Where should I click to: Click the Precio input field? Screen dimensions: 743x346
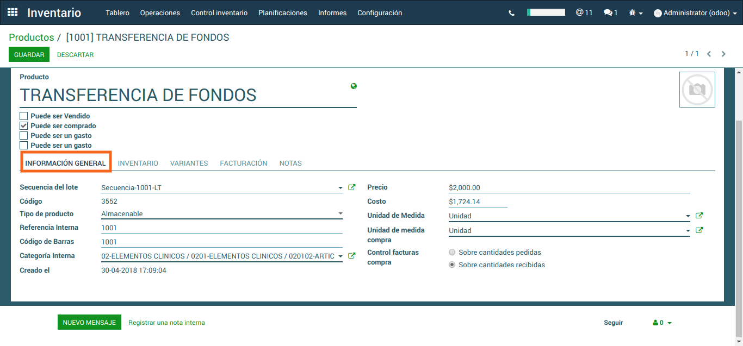[x=568, y=188]
